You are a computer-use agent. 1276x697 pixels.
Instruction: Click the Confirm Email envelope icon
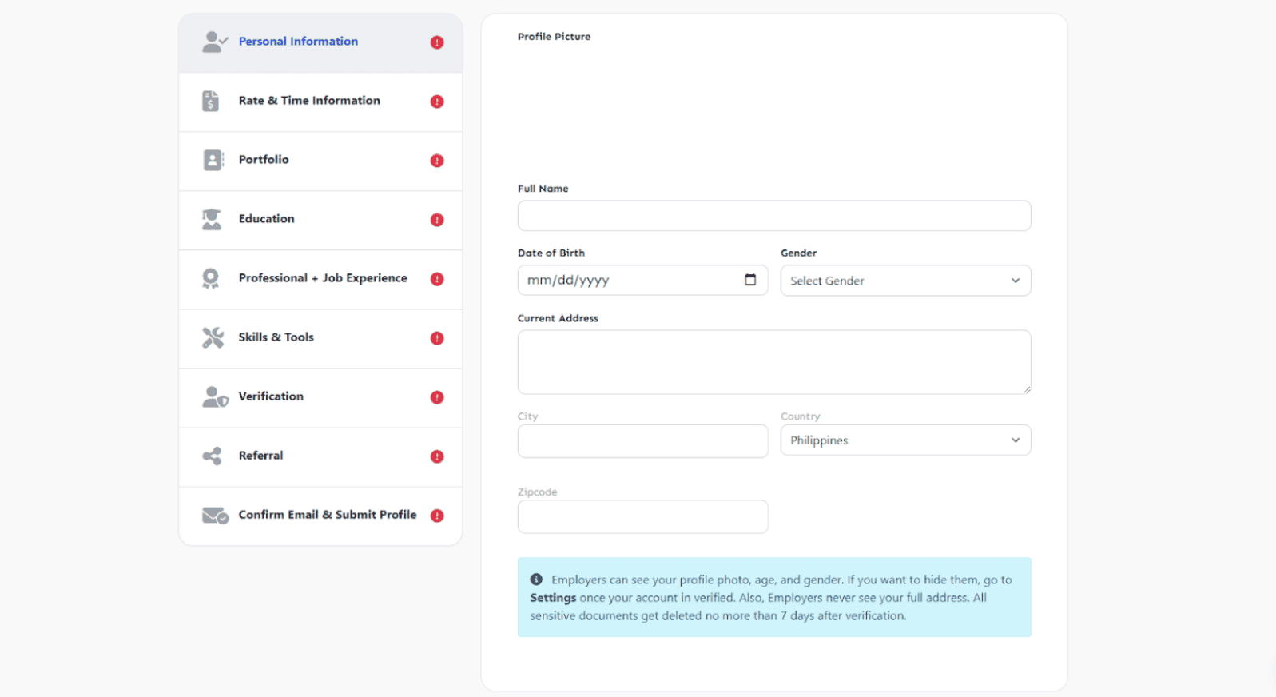point(215,516)
